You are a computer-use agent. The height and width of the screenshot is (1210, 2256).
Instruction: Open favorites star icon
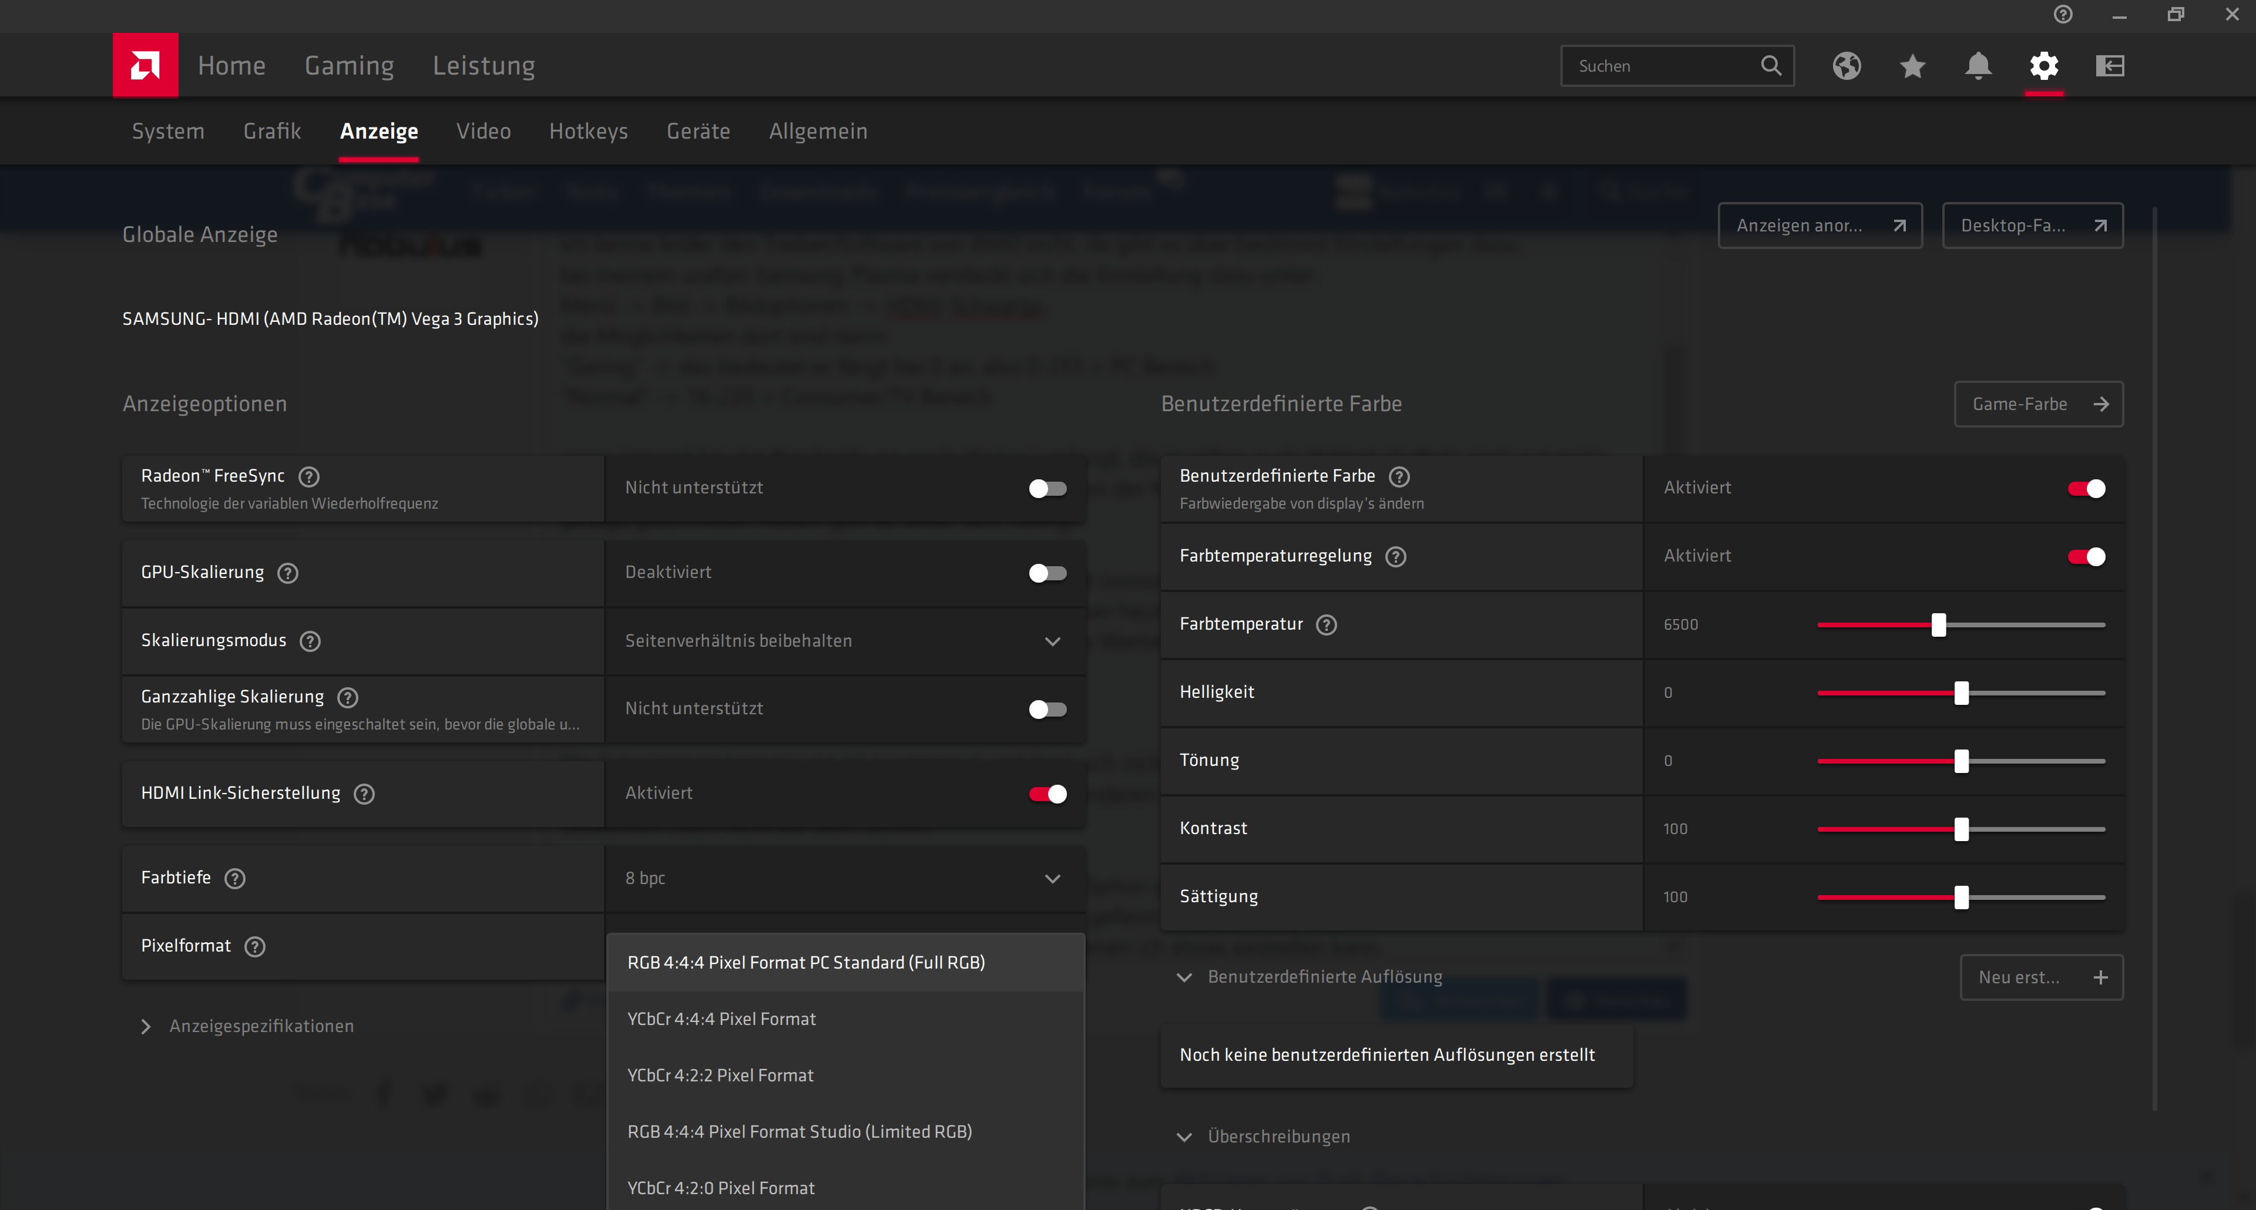pyautogui.click(x=1913, y=66)
